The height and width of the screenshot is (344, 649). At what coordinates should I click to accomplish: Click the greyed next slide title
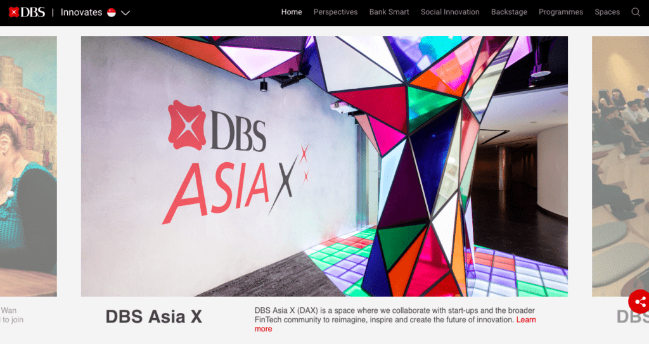pos(633,317)
